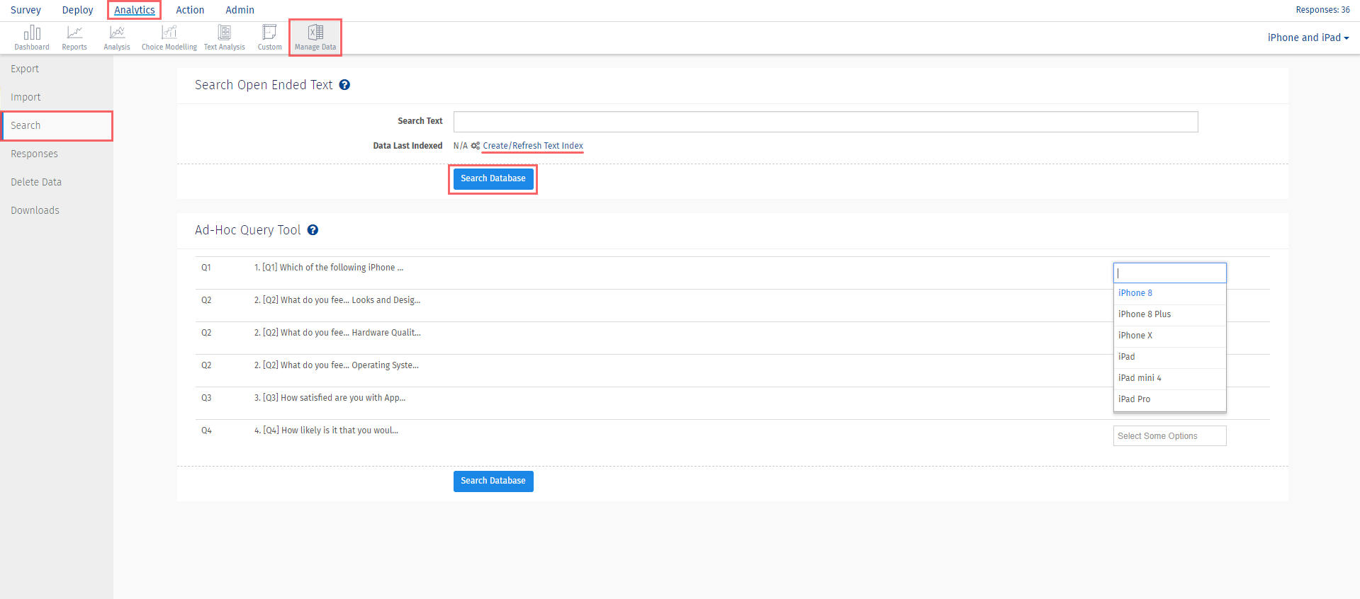1360x599 pixels.
Task: Switch to the Admin menu
Action: click(240, 10)
